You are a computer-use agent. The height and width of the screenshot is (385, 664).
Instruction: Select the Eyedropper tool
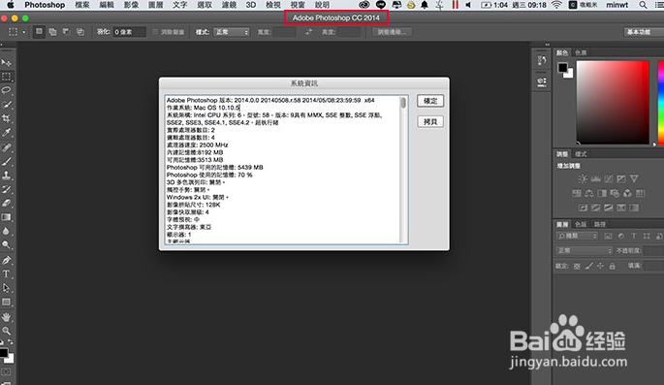[x=6, y=133]
